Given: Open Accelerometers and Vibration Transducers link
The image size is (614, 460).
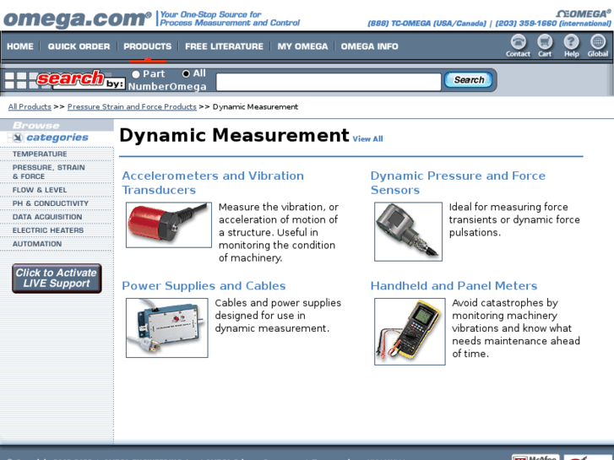Looking at the screenshot, I should [x=213, y=183].
